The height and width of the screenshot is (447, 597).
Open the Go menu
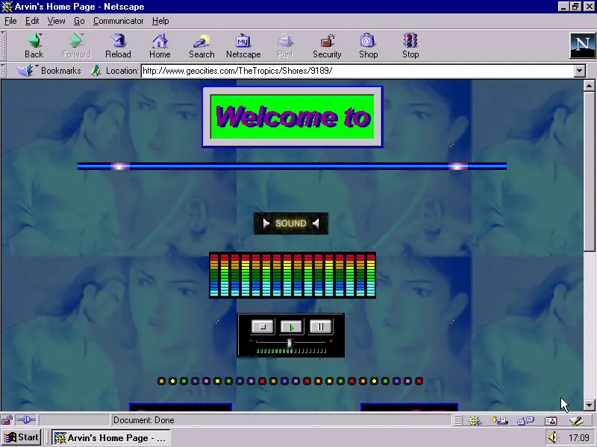tap(79, 21)
